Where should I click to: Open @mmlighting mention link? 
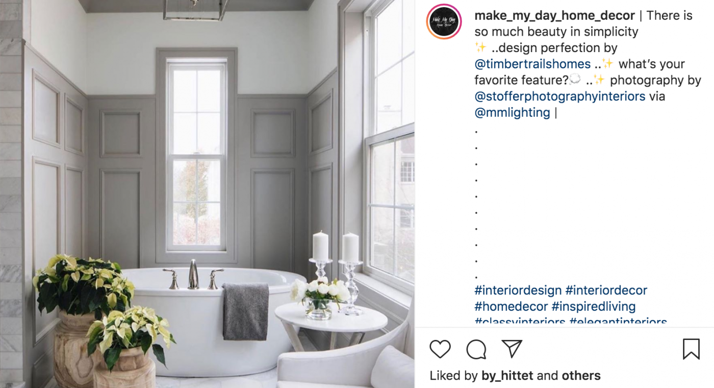pos(512,112)
